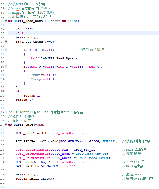Click the comment '//推挽输出'
Screen dimensions: 159x189
click(x=131, y=154)
